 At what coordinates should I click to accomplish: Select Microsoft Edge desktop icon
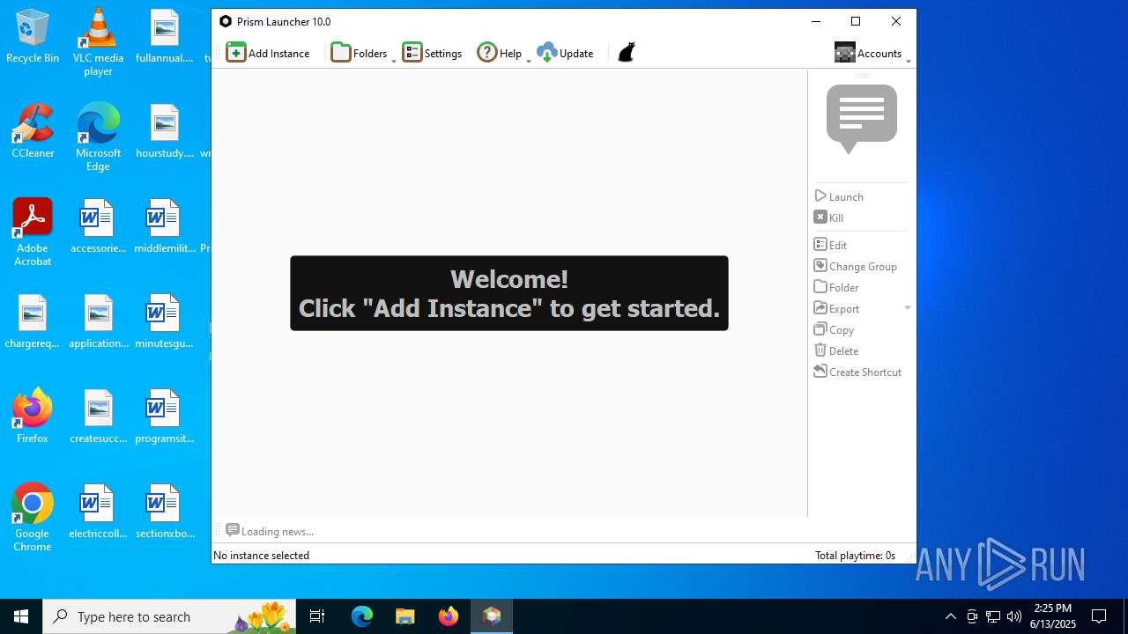coord(98,136)
